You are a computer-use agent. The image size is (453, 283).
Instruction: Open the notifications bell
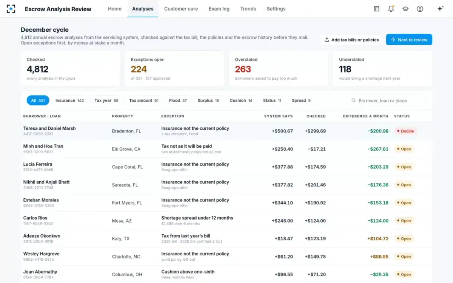click(391, 9)
